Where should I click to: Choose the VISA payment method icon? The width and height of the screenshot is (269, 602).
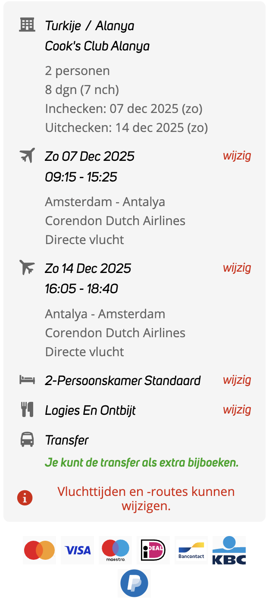pyautogui.click(x=77, y=550)
